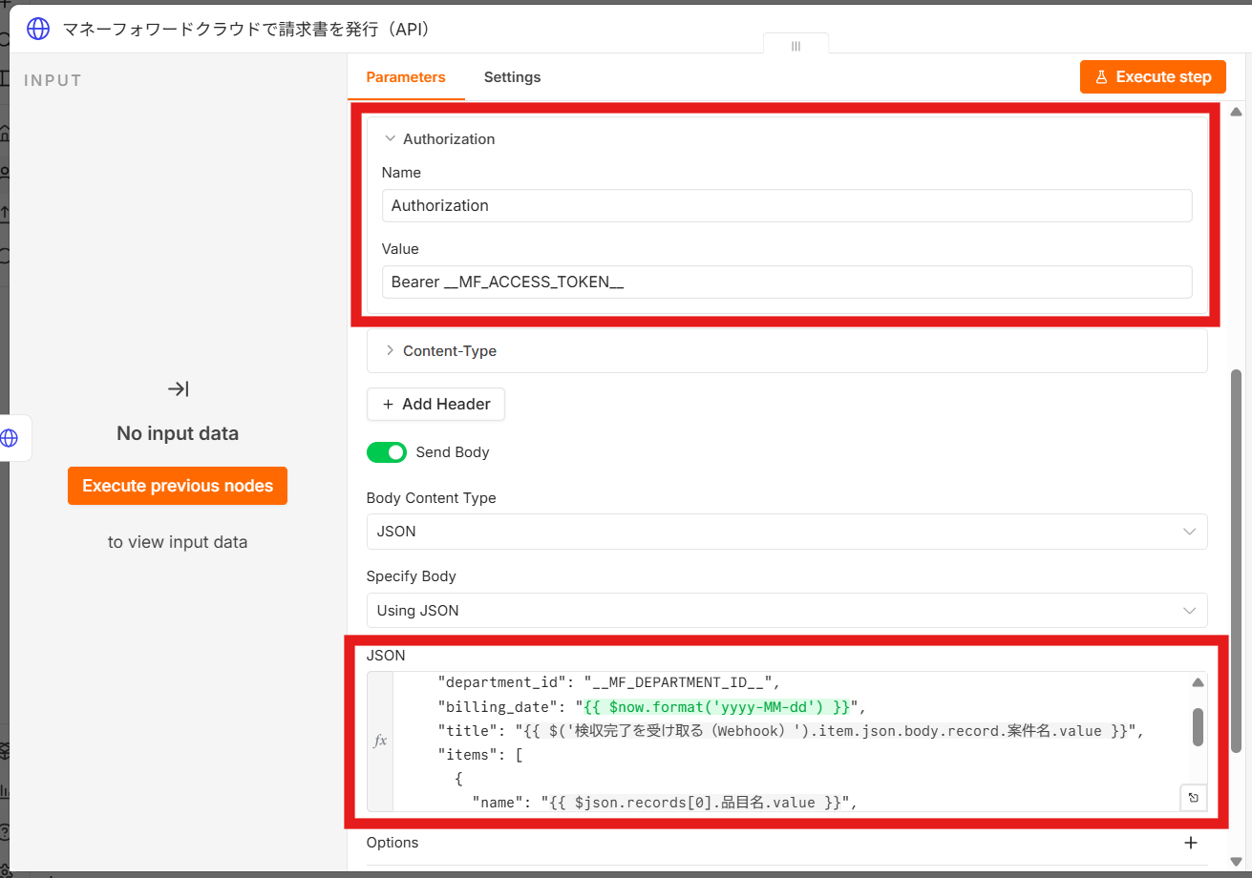
Task: Click the Options section label
Action: click(x=393, y=843)
